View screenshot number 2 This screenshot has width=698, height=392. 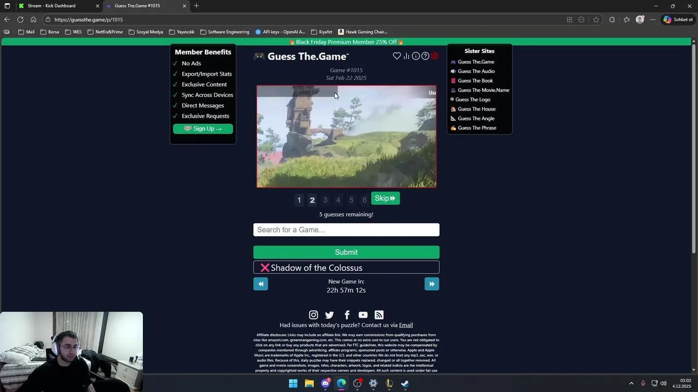[312, 200]
